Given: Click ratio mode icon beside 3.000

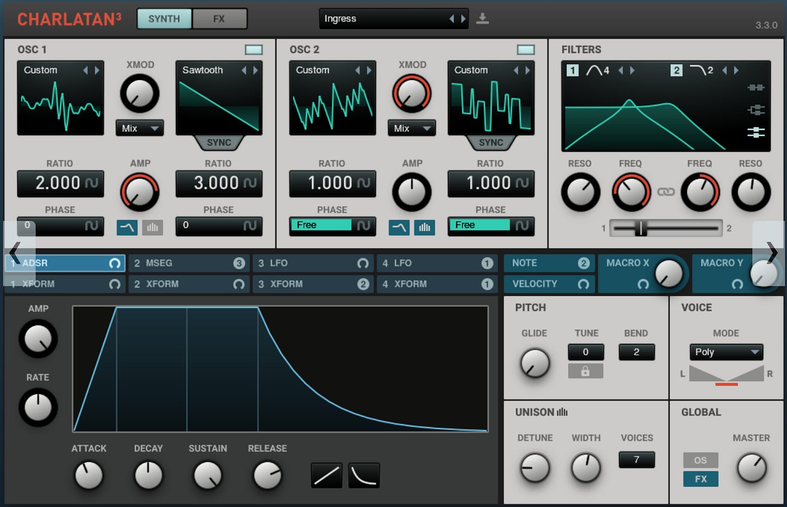Looking at the screenshot, I should click(x=250, y=183).
